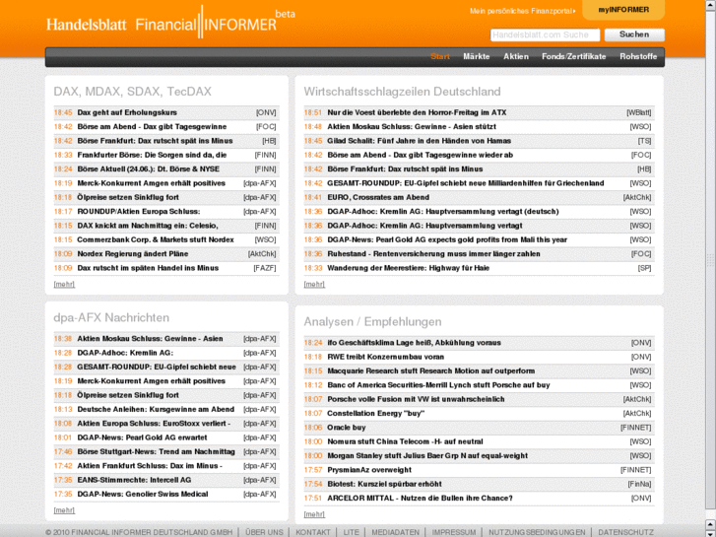Screen dimensions: 716x537
Task: Click the myINFORMER button
Action: 623,10
